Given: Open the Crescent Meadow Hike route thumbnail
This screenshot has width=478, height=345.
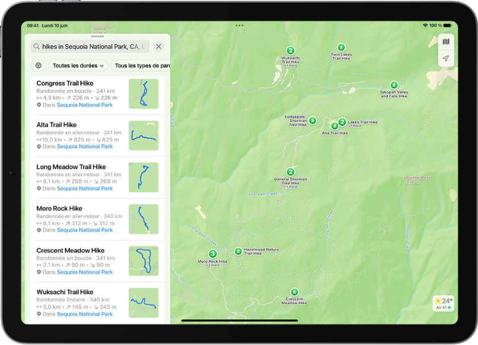Looking at the screenshot, I should [x=144, y=261].
